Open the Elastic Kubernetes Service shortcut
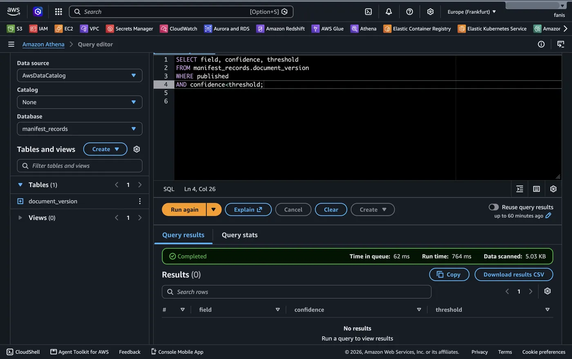The image size is (572, 359). point(492,29)
